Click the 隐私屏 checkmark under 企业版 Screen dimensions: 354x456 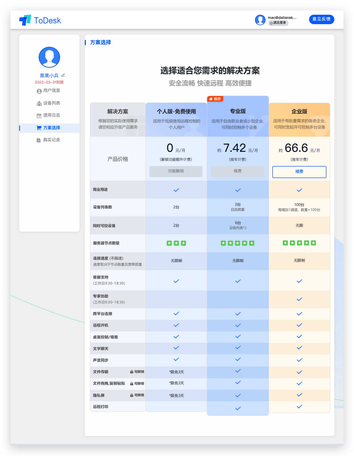[299, 395]
